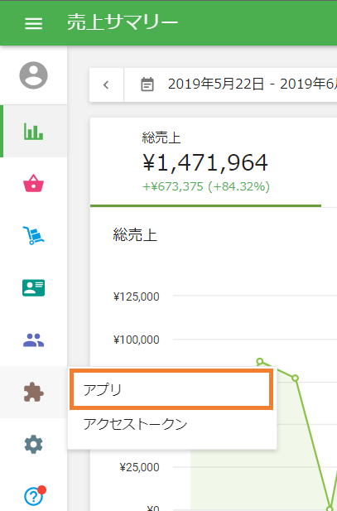Click the +¥673,375 (+84.32%) change text
Viewport: 337px width, 511px height.
[206, 186]
